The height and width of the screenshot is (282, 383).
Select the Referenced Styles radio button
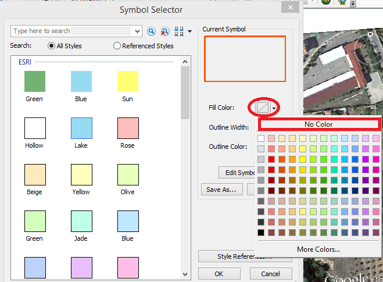coord(117,46)
